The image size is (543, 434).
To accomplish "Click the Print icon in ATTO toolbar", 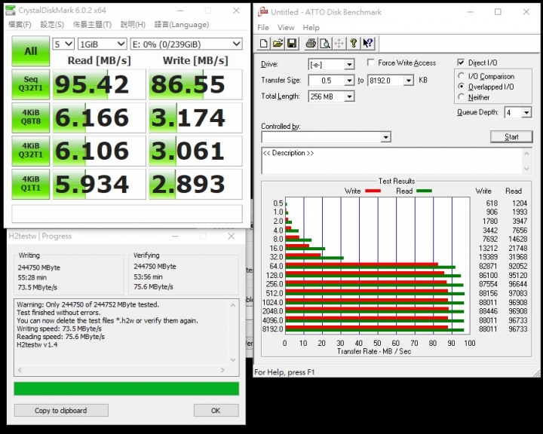I will point(311,43).
